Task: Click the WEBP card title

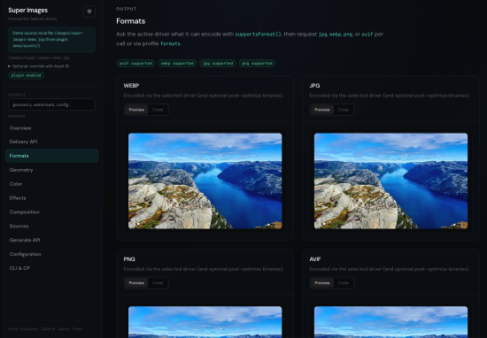Action: [x=131, y=86]
